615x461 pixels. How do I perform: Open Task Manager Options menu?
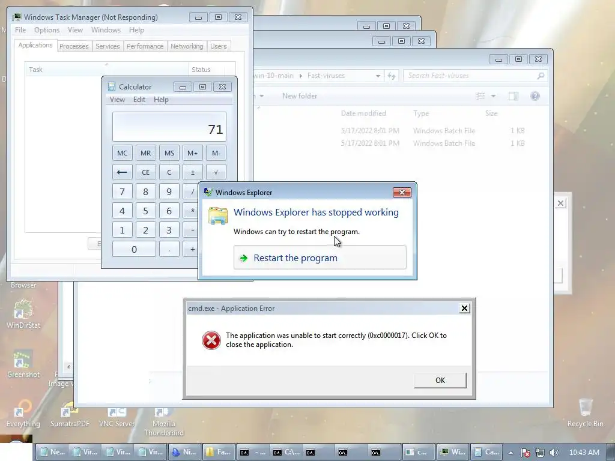click(x=47, y=30)
